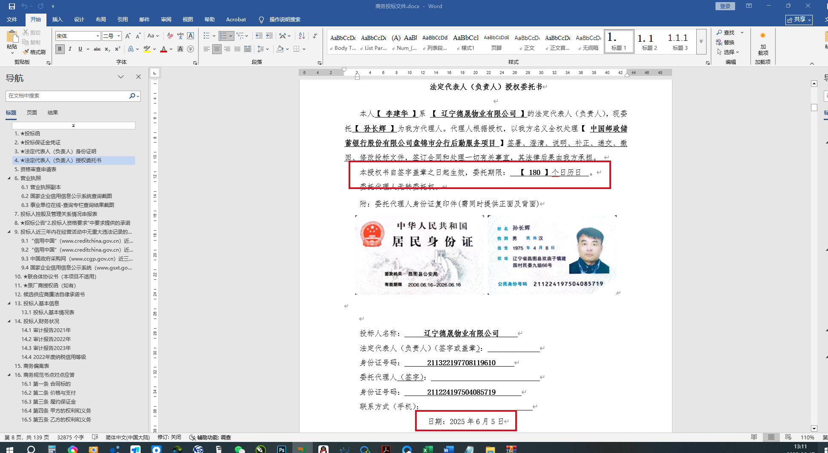This screenshot has width=828, height=453.
Task: Save the document with the Save icon
Action: point(12,6)
